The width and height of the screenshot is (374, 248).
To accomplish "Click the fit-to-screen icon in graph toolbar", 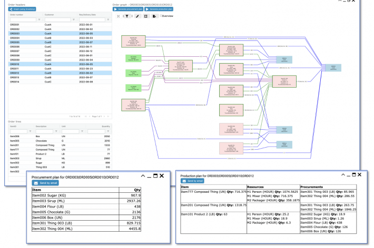I will point(118,16).
